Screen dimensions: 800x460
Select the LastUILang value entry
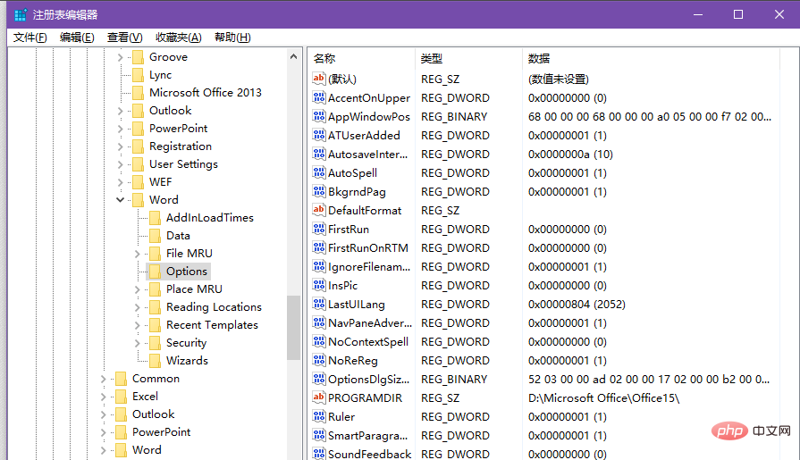tap(356, 304)
